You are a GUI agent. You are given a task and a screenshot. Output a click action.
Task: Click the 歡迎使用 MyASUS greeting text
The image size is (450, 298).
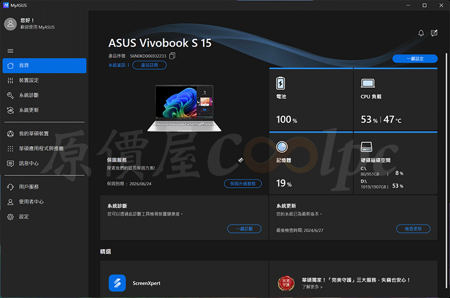[37, 27]
